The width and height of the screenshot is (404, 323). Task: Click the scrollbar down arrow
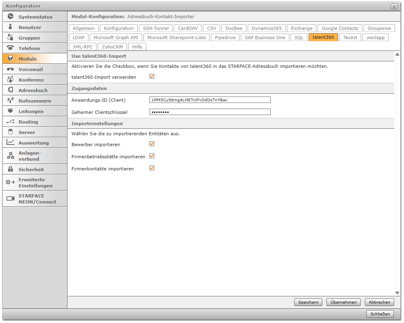tap(397, 293)
